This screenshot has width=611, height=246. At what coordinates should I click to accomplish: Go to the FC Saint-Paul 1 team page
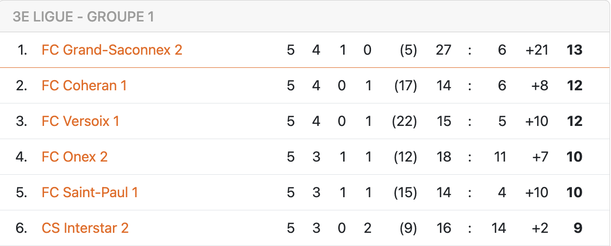(x=90, y=192)
